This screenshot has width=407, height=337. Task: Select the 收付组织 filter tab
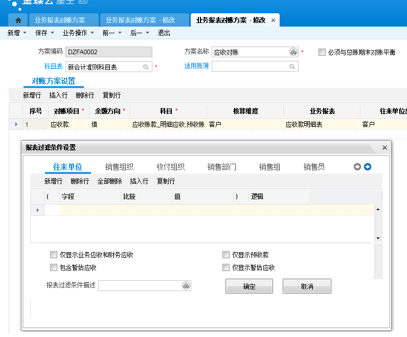[x=170, y=167]
